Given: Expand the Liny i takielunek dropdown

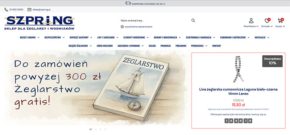Looking at the screenshot, I should pos(108,37).
